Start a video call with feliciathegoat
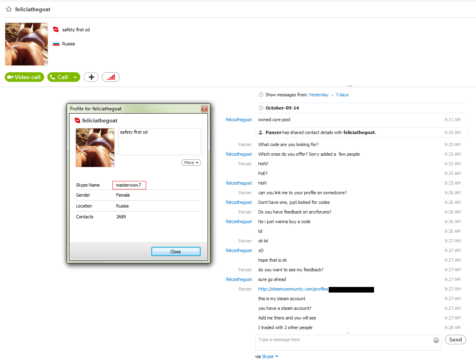The width and height of the screenshot is (476, 364). [x=24, y=77]
